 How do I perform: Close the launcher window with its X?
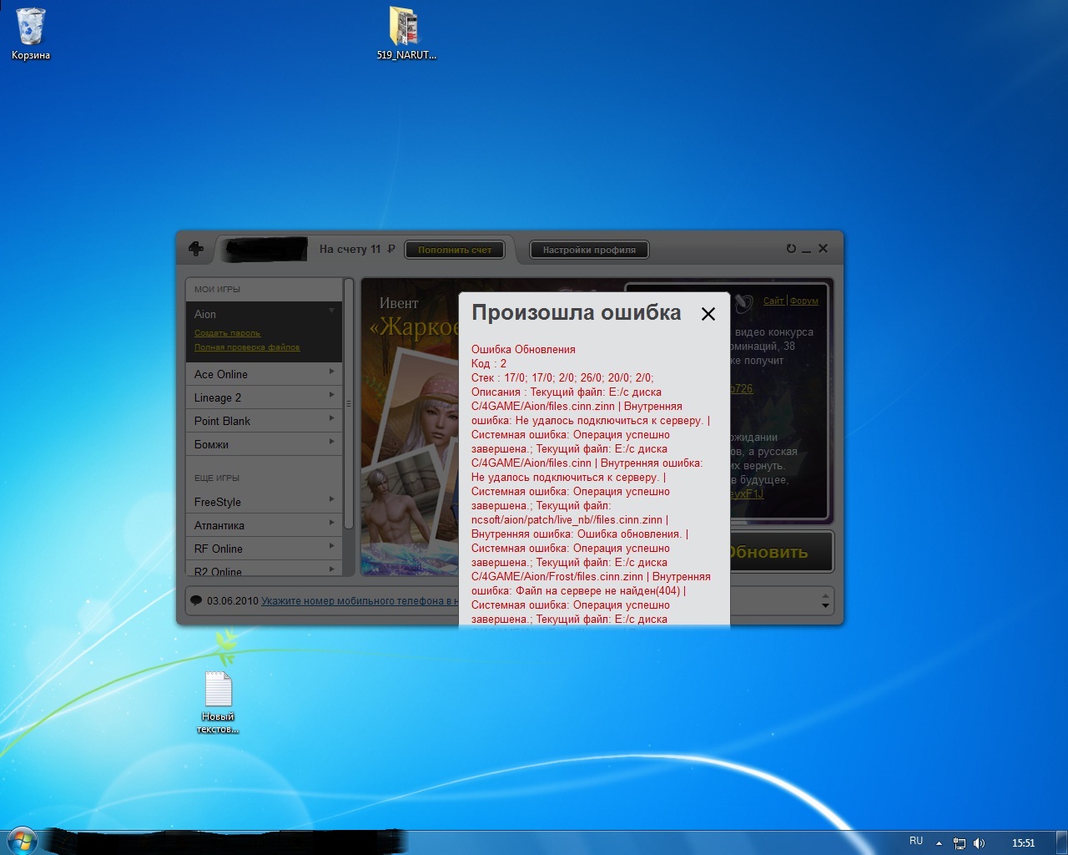tap(823, 249)
